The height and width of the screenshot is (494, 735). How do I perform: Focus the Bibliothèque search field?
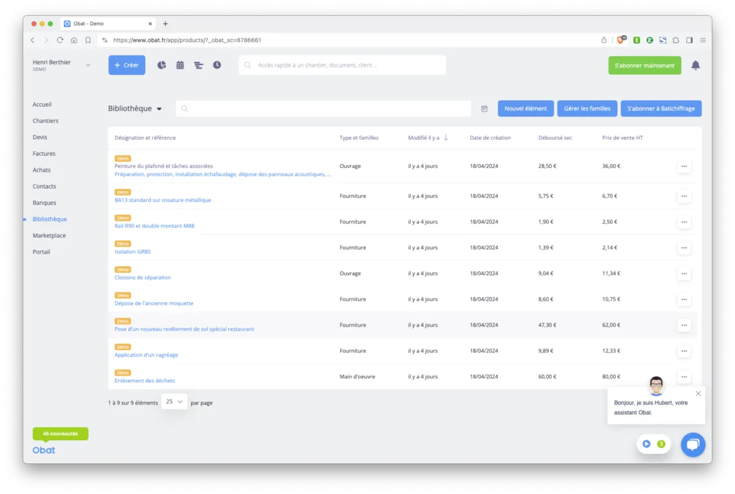[x=323, y=108]
